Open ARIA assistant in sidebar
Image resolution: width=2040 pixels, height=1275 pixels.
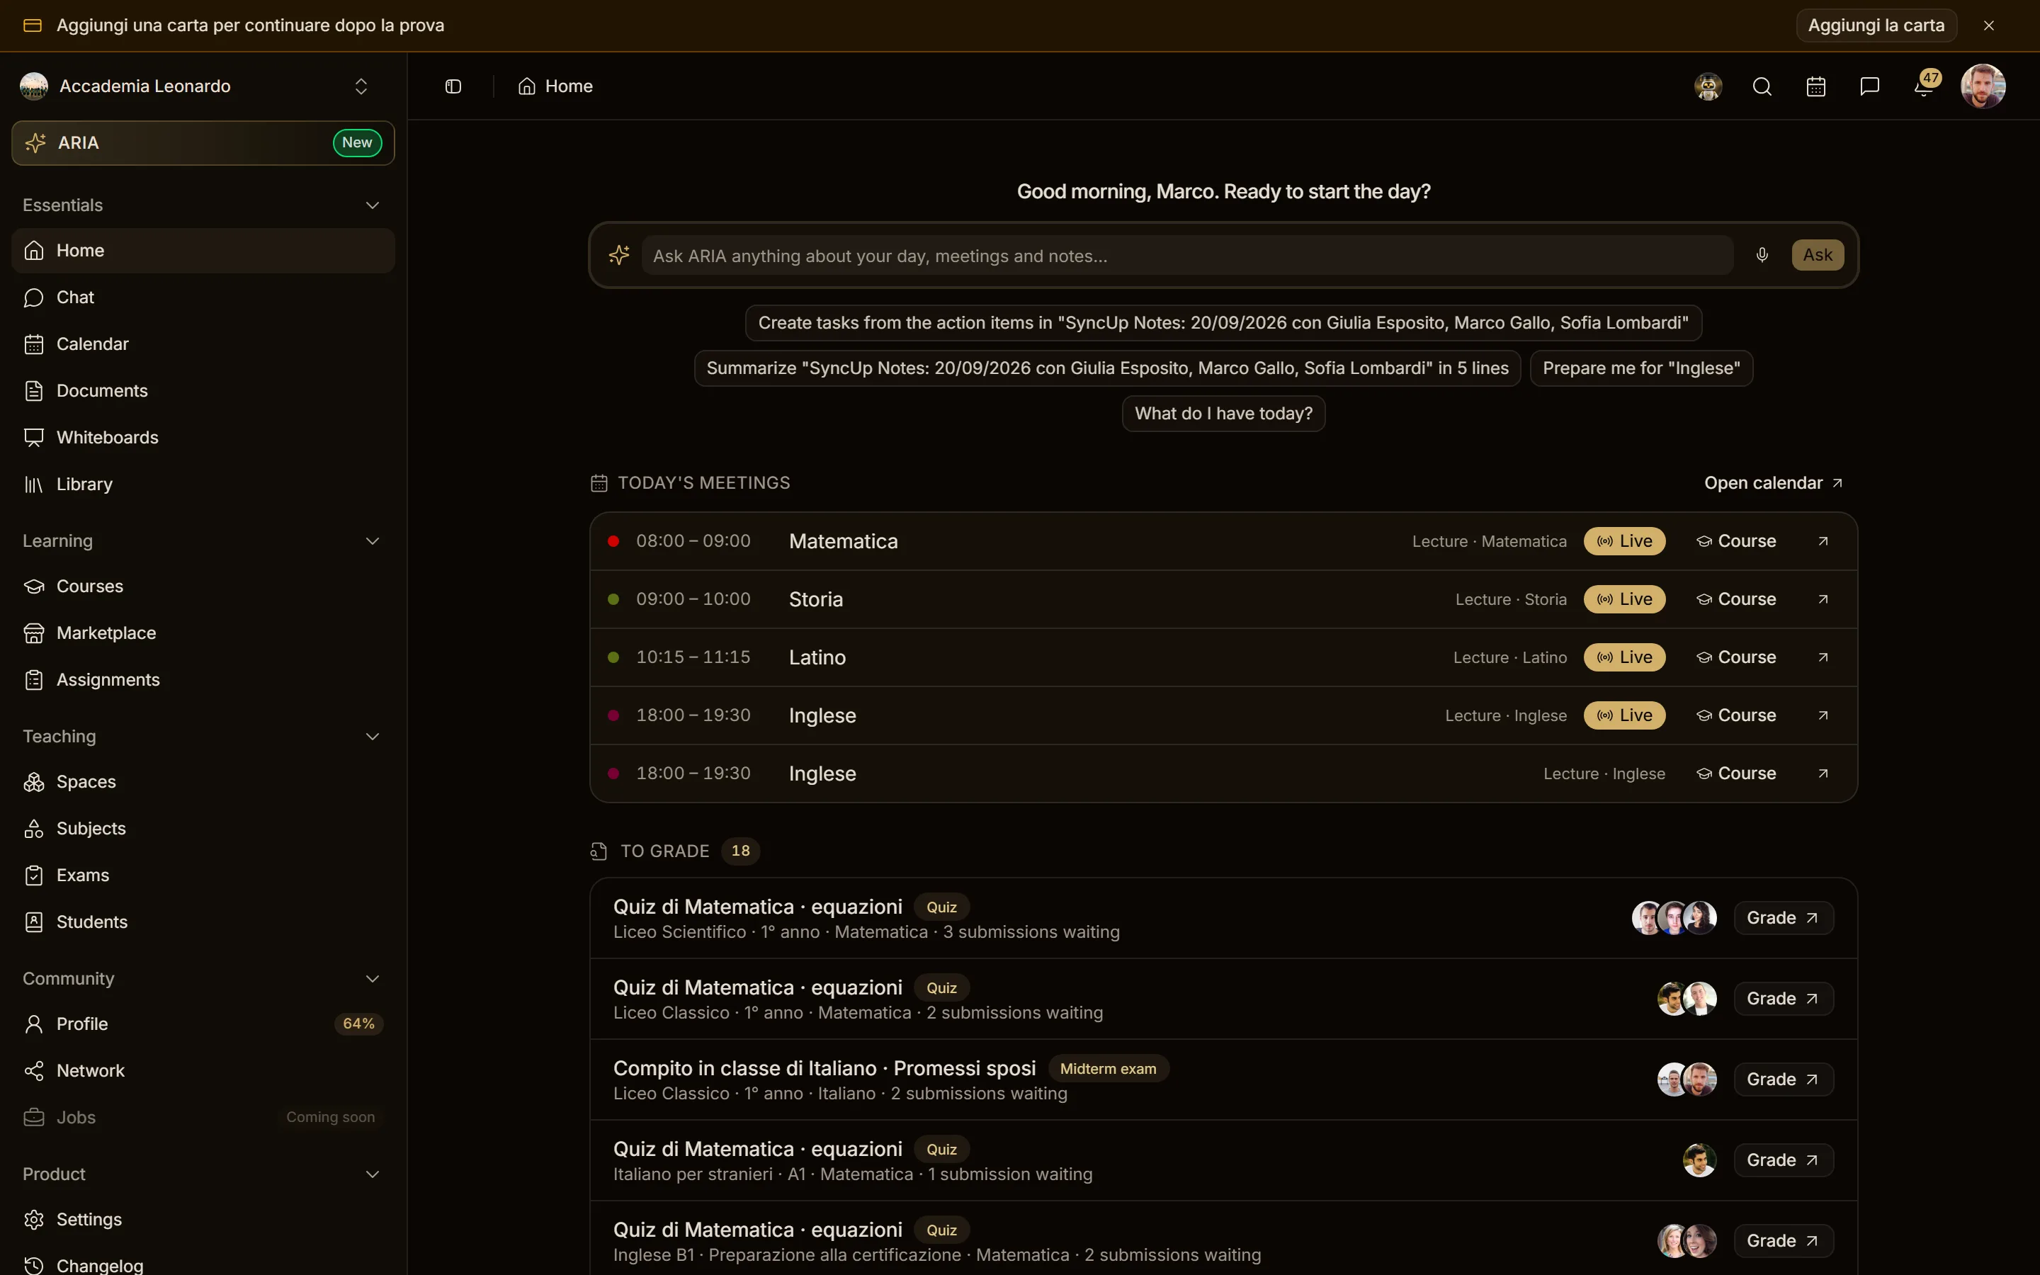tap(203, 142)
